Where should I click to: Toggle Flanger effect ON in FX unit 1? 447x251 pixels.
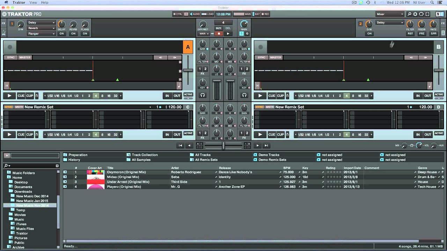coord(85,34)
